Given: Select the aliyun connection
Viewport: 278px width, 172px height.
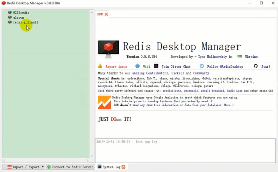Looking at the screenshot, I should [18, 17].
